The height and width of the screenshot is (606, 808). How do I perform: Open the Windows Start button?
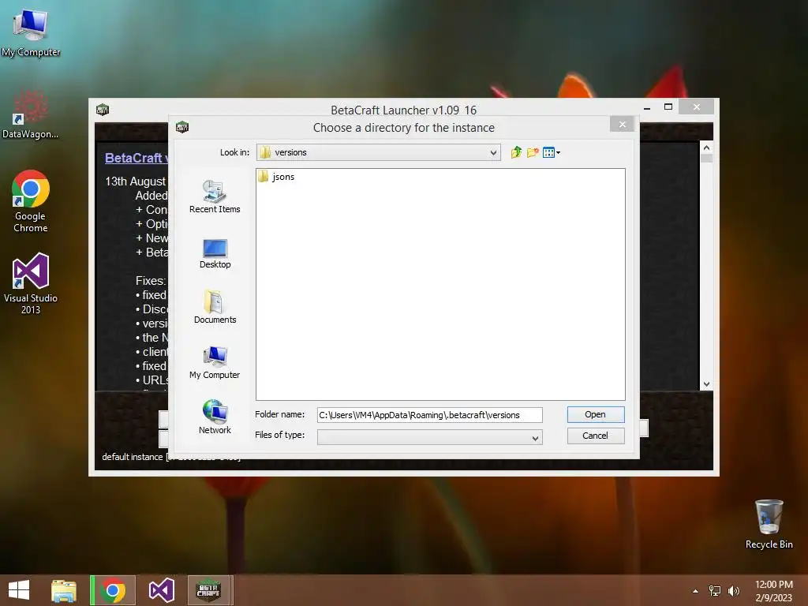point(19,590)
